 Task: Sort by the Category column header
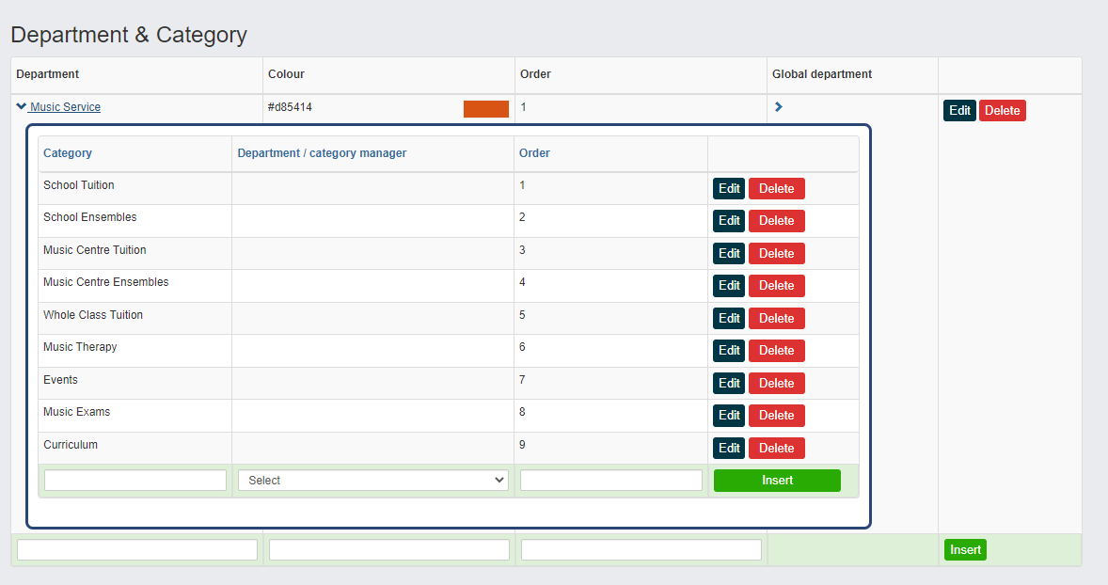[67, 153]
